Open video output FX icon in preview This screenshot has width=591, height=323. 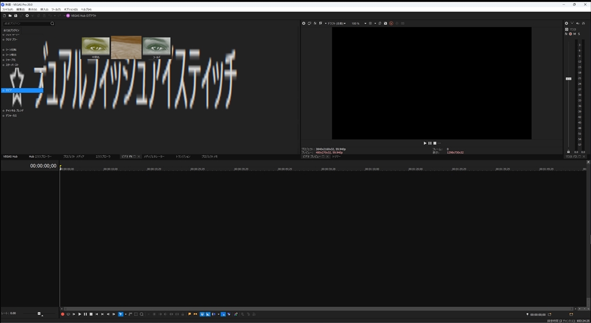pos(315,23)
